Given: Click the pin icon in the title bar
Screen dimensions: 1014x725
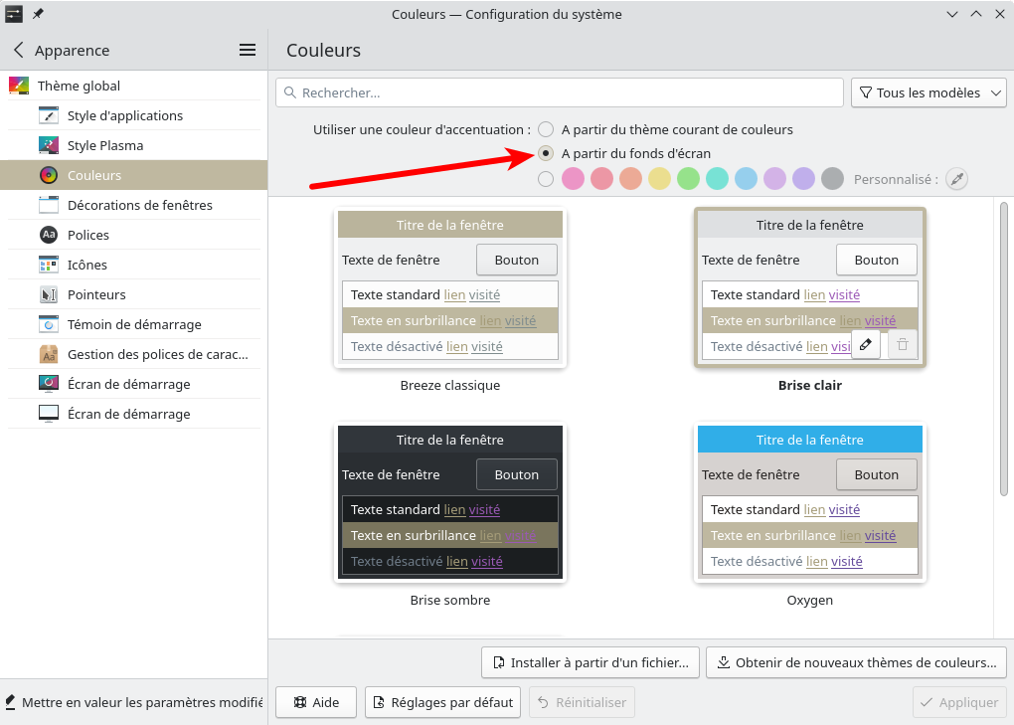Looking at the screenshot, I should tap(38, 14).
